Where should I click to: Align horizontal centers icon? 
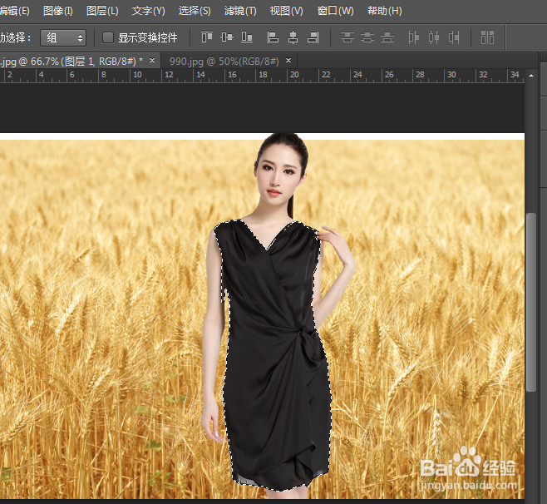point(293,37)
